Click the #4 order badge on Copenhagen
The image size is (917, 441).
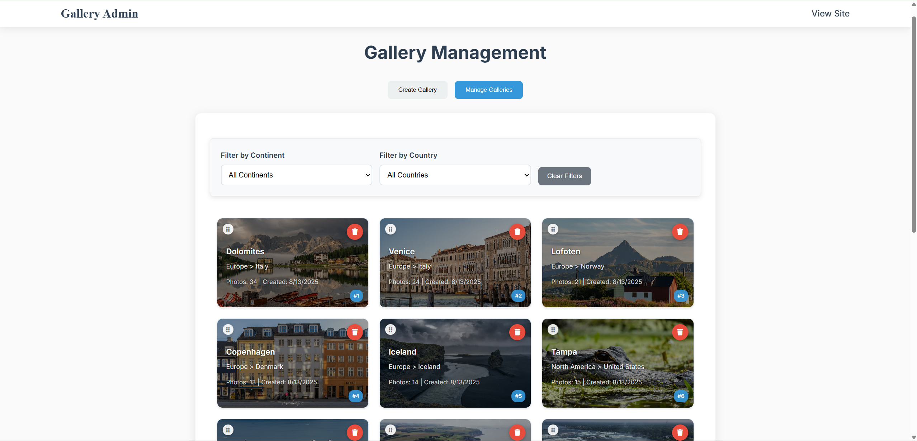pyautogui.click(x=355, y=396)
